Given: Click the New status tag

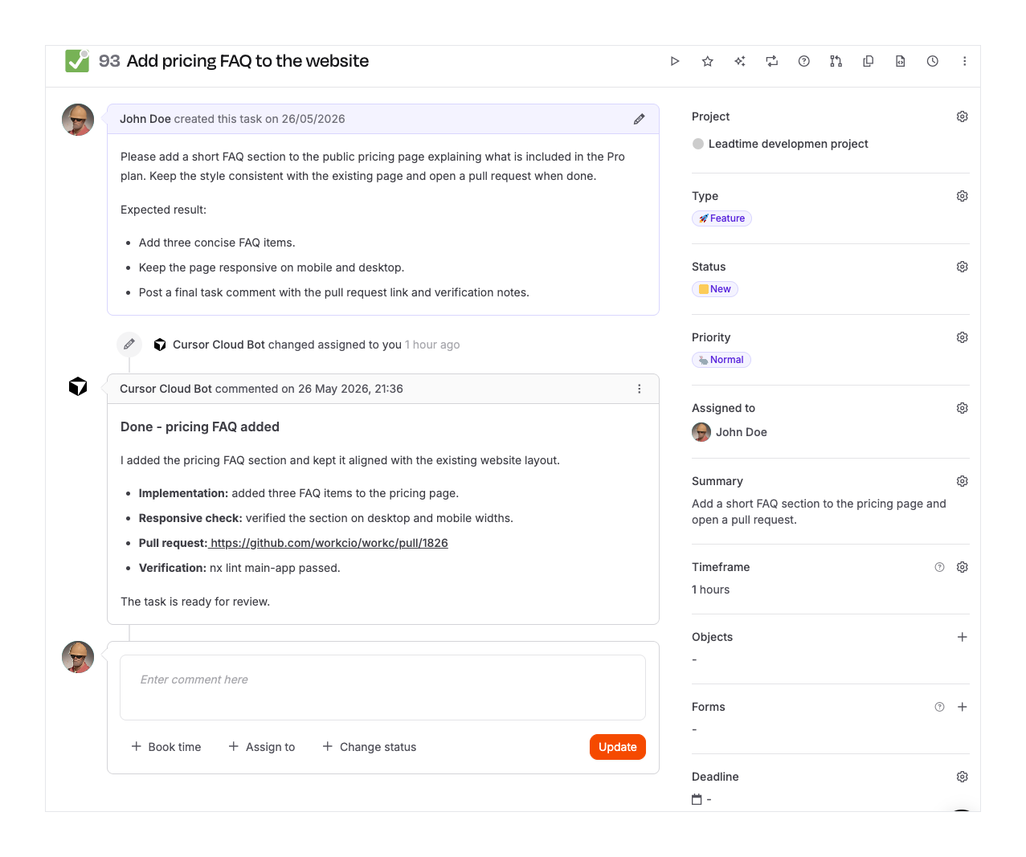Looking at the screenshot, I should (714, 289).
